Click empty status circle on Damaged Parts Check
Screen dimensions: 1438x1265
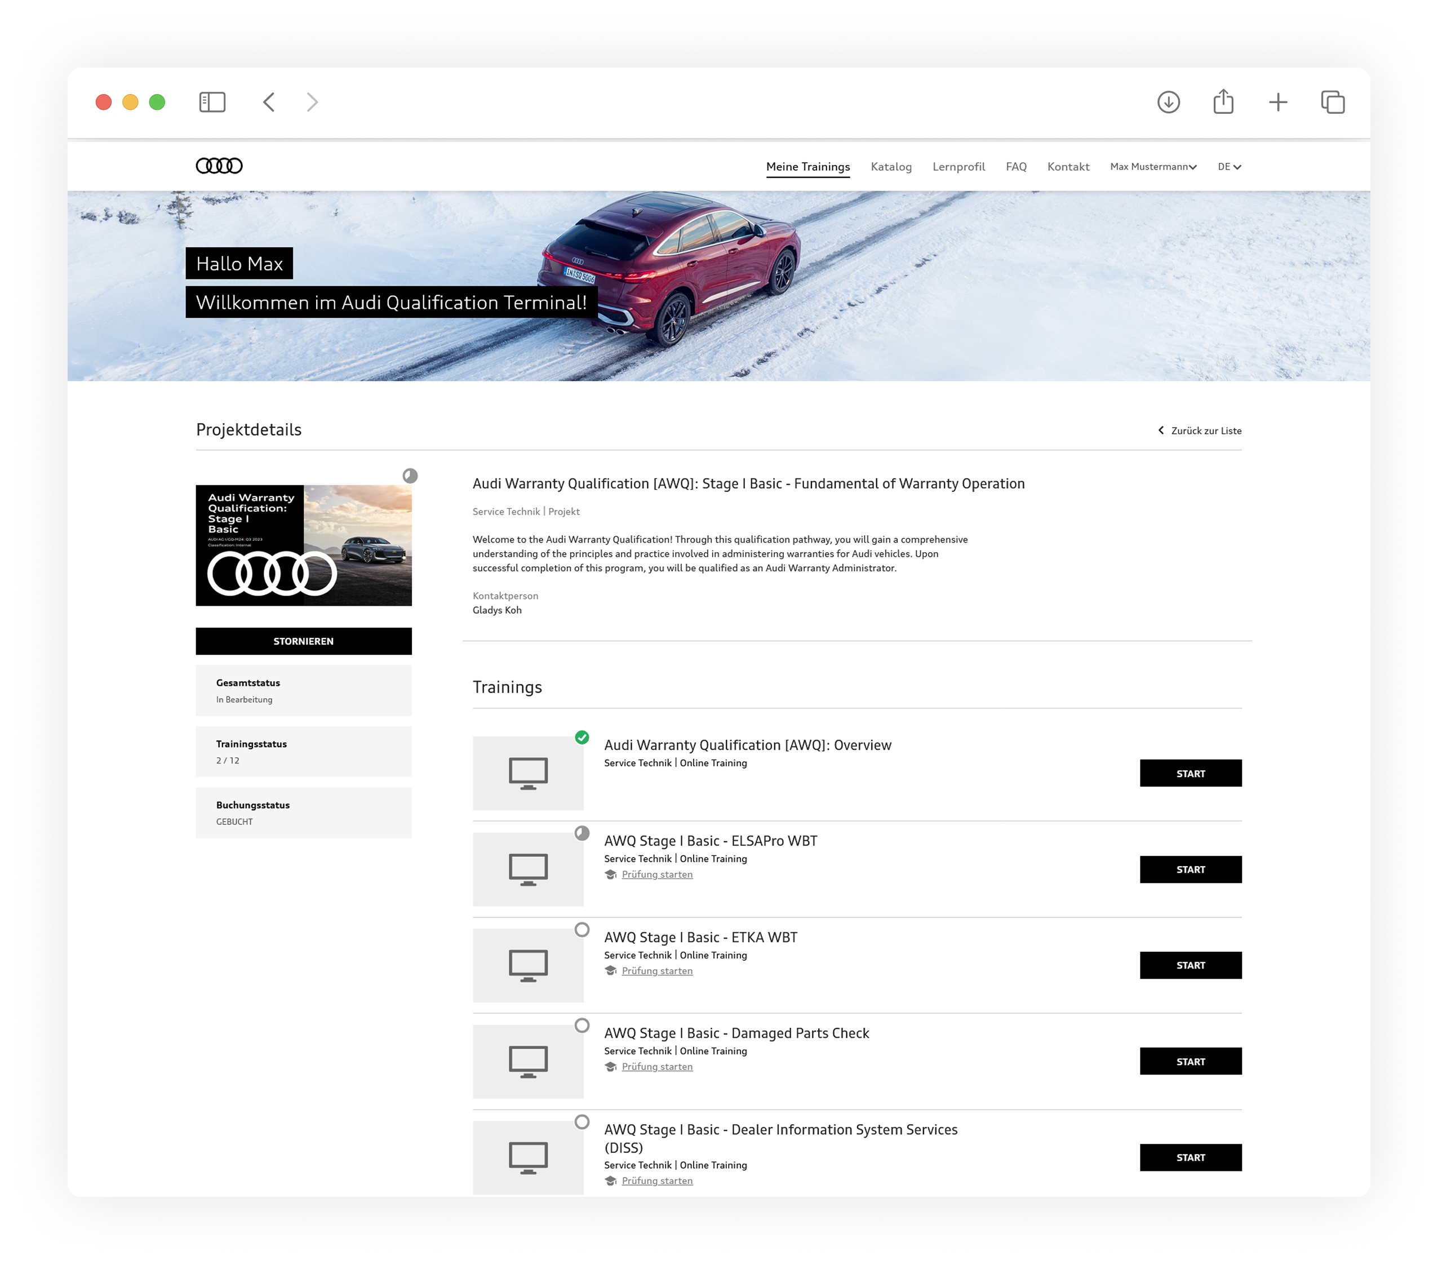tap(582, 1026)
